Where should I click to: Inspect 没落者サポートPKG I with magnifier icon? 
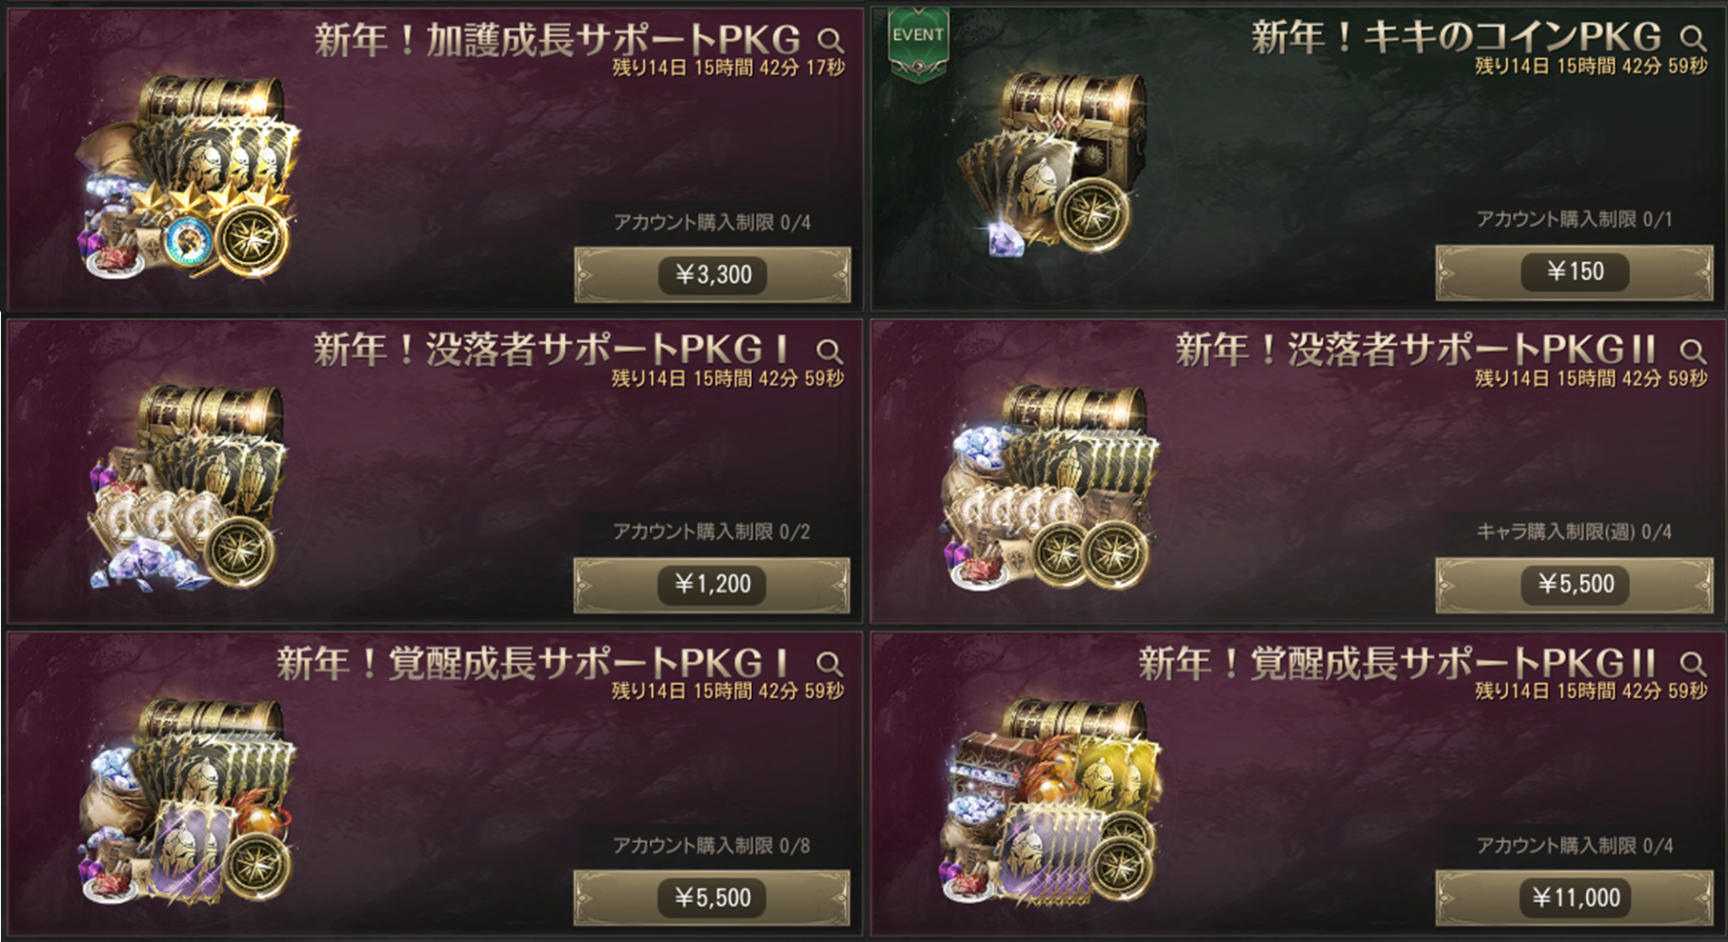830,351
